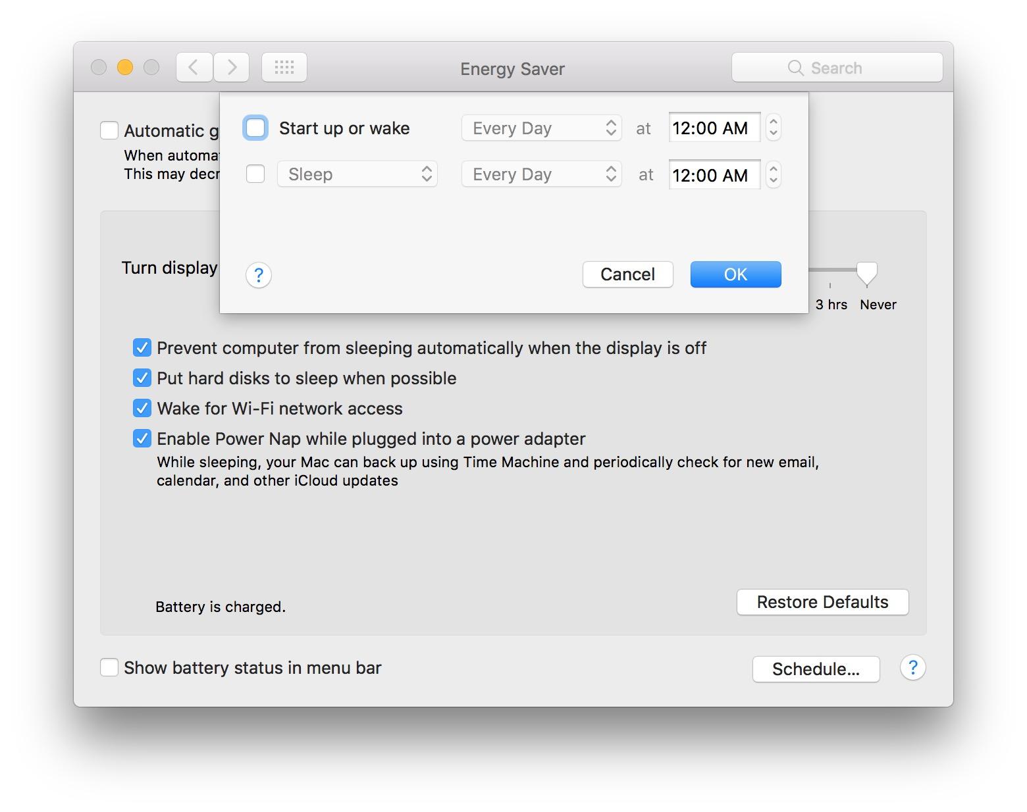
Task: Click the back navigation arrow
Action: tap(194, 68)
